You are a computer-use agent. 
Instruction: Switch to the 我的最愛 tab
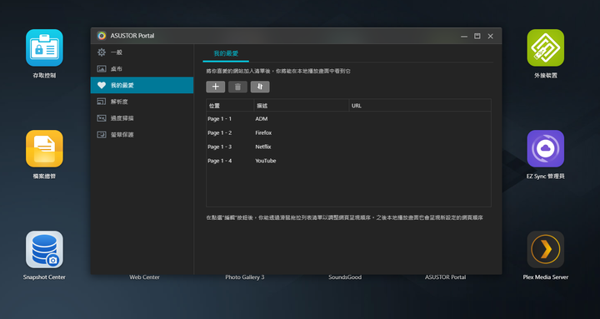point(226,53)
